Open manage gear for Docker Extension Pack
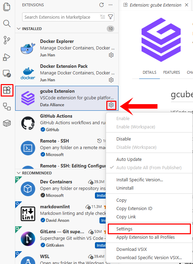Viewport: 193px width, 264px height. click(x=111, y=80)
